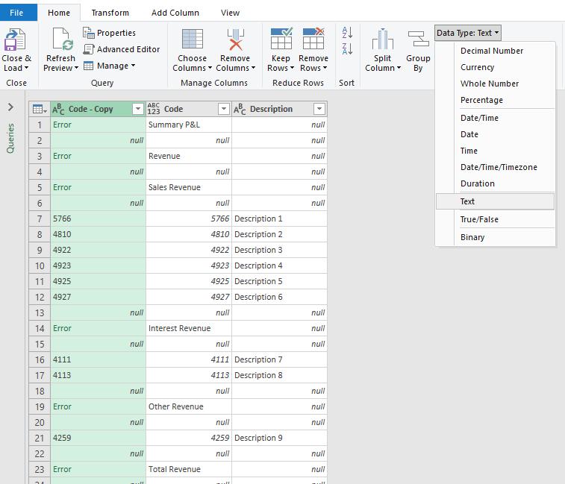
Task: Click the 'Other Revenue' cell
Action: pyautogui.click(x=188, y=406)
